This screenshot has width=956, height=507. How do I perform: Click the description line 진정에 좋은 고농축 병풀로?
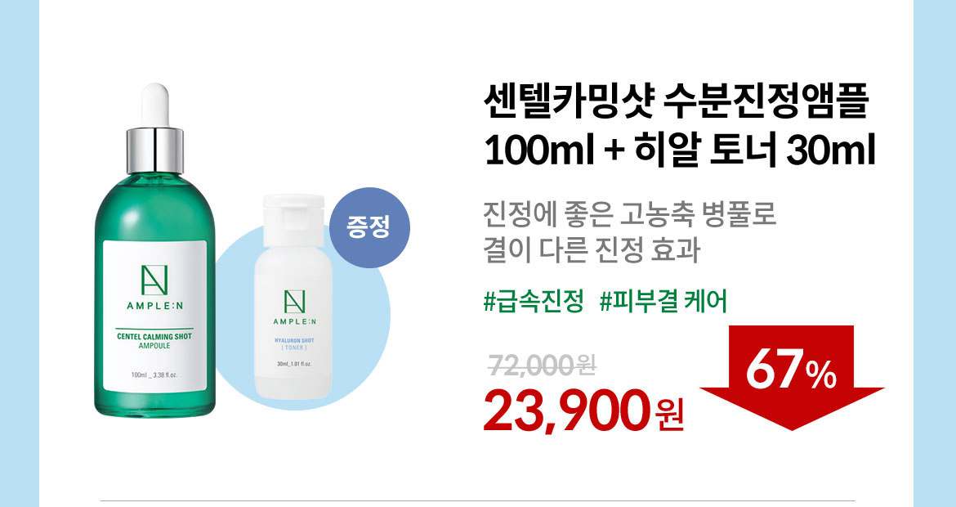click(x=629, y=213)
